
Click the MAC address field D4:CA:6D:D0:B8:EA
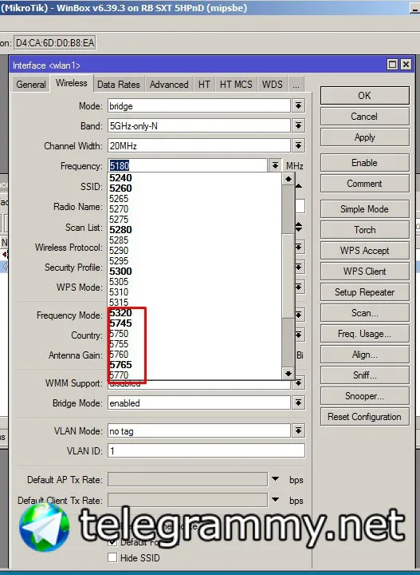tap(54, 43)
